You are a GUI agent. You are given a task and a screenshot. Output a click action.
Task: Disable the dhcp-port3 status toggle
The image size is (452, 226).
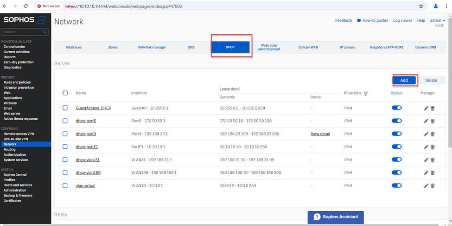click(x=396, y=134)
